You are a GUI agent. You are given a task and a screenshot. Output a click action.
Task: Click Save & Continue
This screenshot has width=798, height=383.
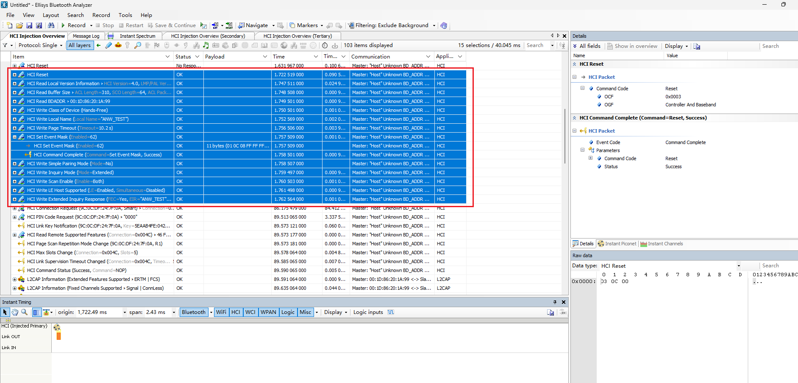tap(172, 25)
